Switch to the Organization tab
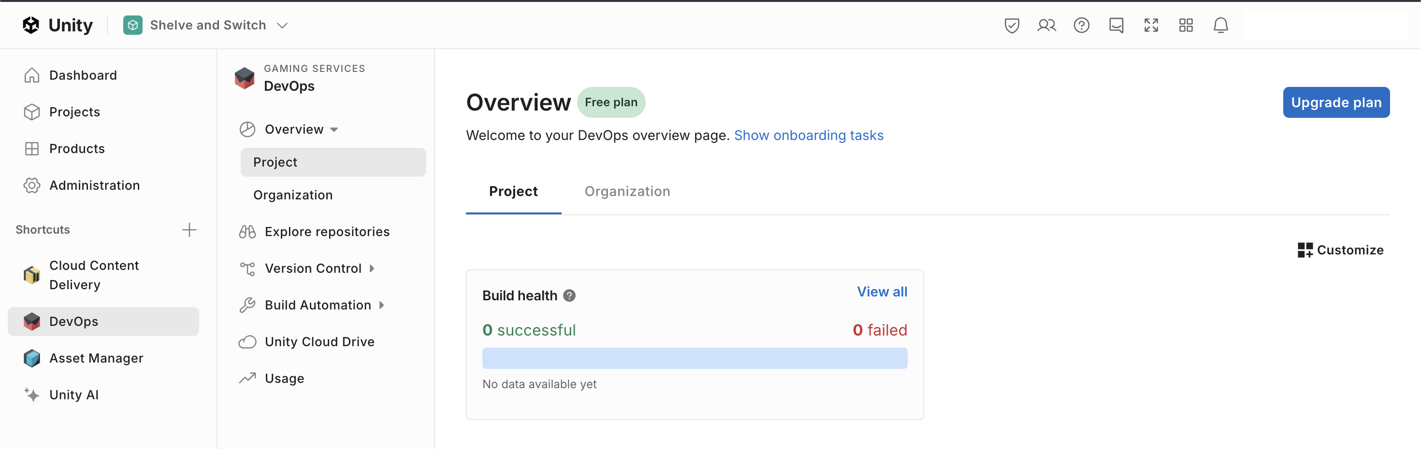1421x449 pixels. pyautogui.click(x=627, y=191)
